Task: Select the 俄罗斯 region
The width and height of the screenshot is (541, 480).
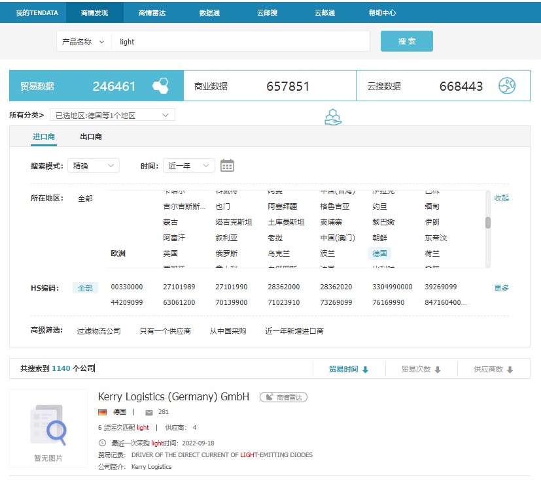Action: click(226, 254)
